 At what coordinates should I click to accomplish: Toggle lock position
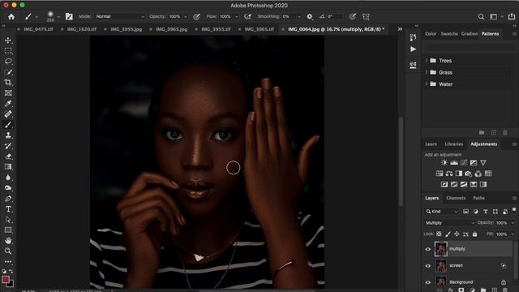(x=457, y=234)
